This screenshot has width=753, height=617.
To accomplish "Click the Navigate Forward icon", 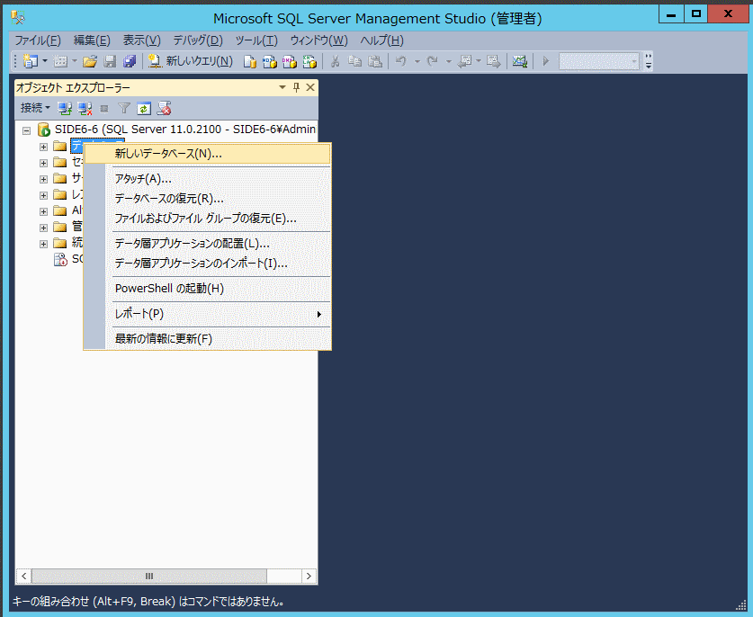I will tap(493, 61).
